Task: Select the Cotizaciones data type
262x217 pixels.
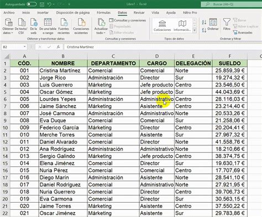Action: [163, 26]
